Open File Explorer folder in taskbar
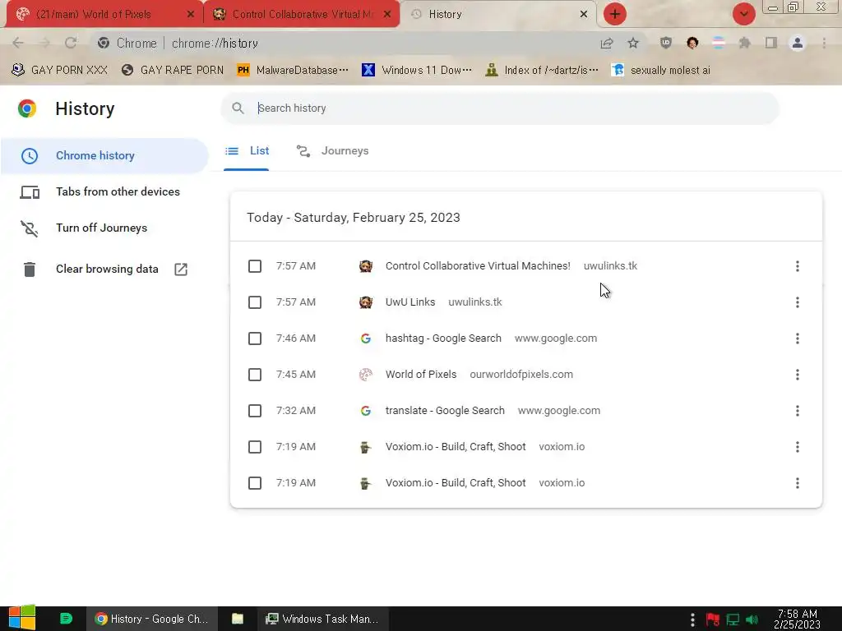This screenshot has height=631, width=842. [238, 619]
